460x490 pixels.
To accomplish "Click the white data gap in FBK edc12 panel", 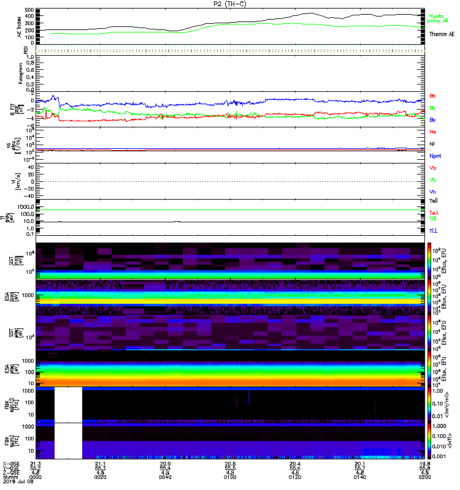I will (68, 405).
